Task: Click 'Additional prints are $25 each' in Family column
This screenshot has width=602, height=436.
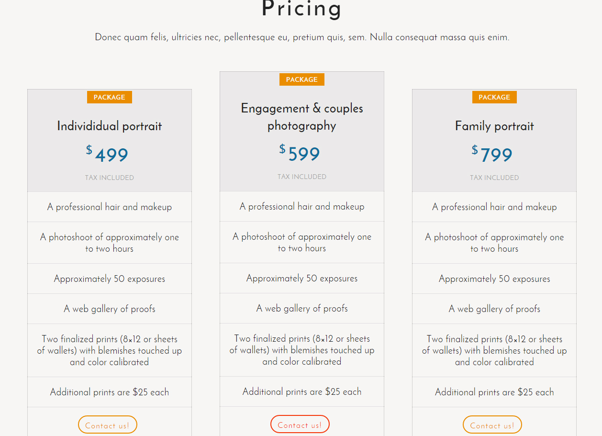Action: 494,392
